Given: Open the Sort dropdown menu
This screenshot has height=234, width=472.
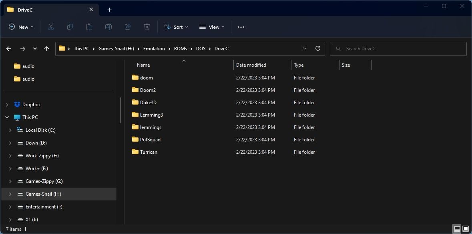Looking at the screenshot, I should (x=176, y=27).
